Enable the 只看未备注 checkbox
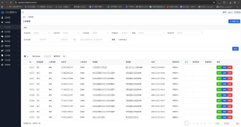The height and width of the screenshot is (127, 241). [130, 39]
